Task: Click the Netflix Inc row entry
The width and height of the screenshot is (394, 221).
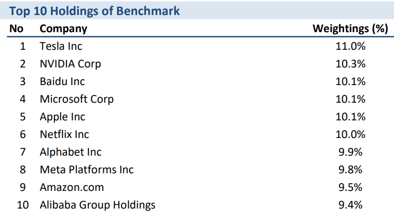Action: click(64, 134)
